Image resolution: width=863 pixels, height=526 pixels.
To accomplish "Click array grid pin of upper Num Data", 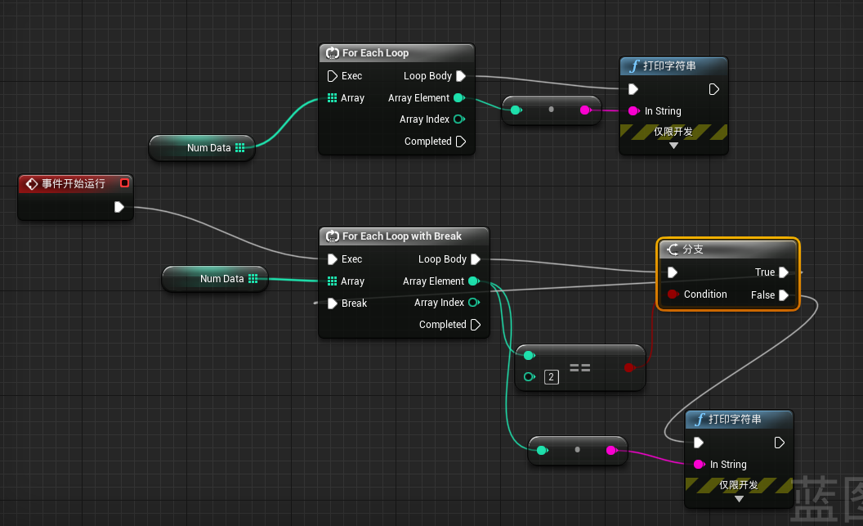I will [x=239, y=148].
